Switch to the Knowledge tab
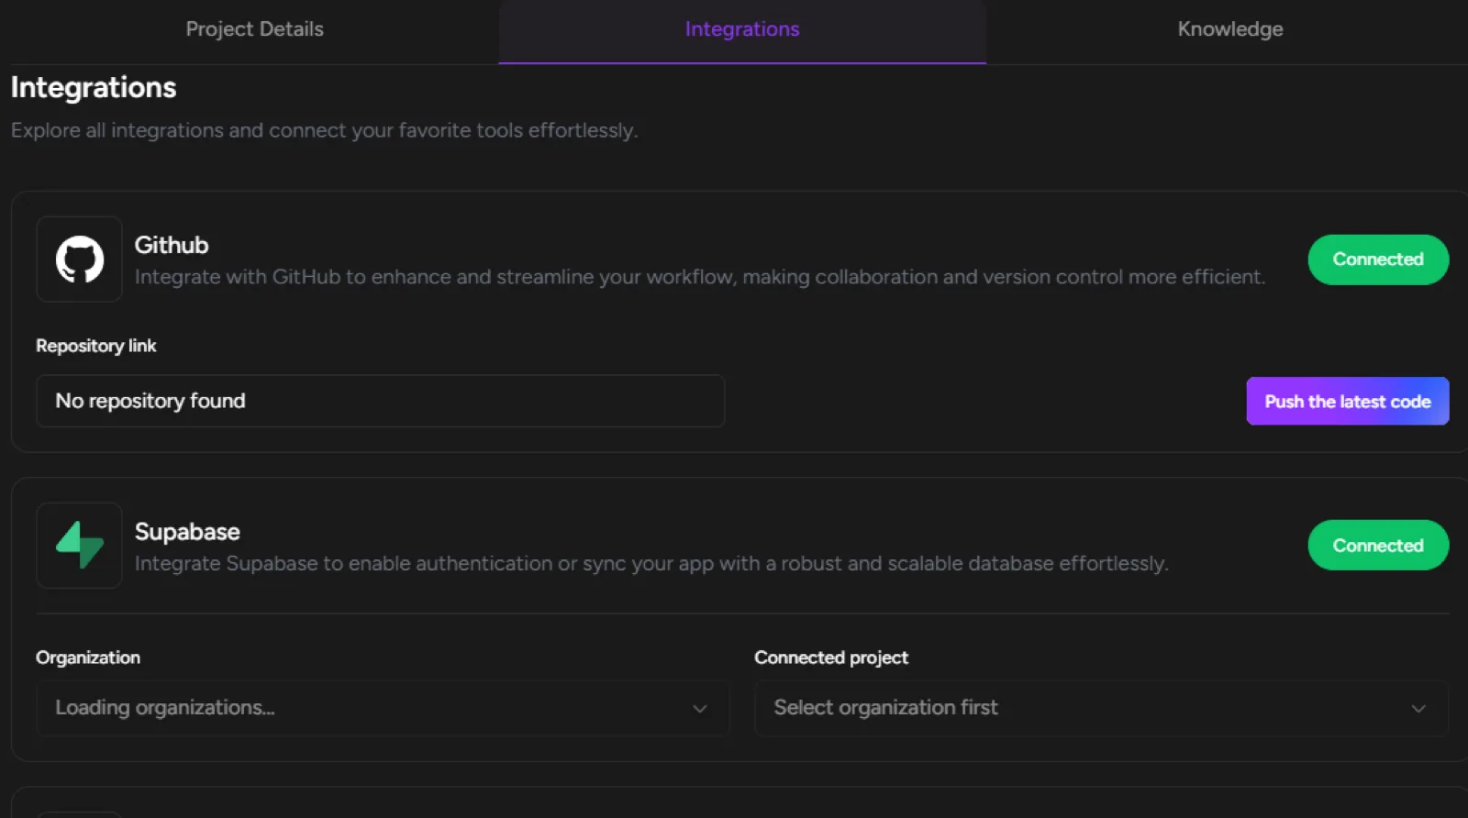 coord(1229,29)
